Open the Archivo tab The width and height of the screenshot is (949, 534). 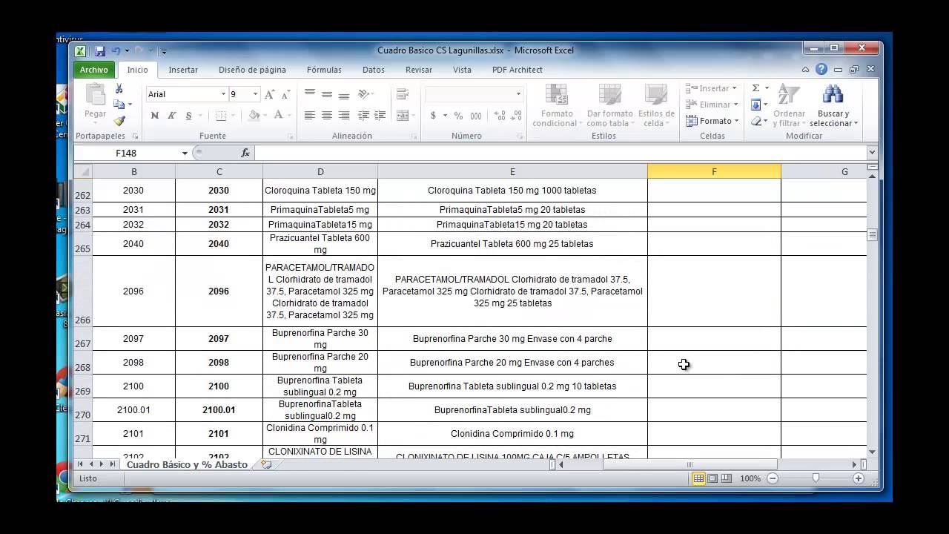pos(93,70)
